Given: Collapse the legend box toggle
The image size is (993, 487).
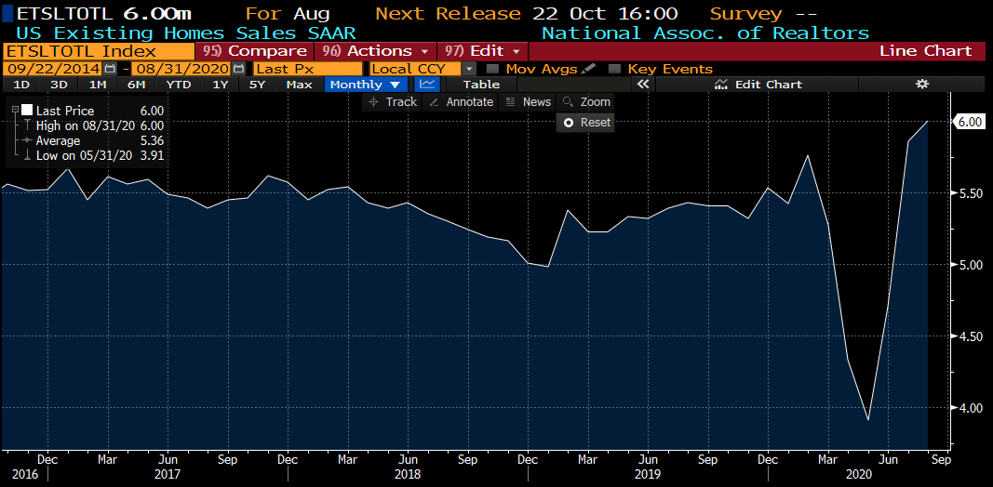Looking at the screenshot, I should pos(15,111).
